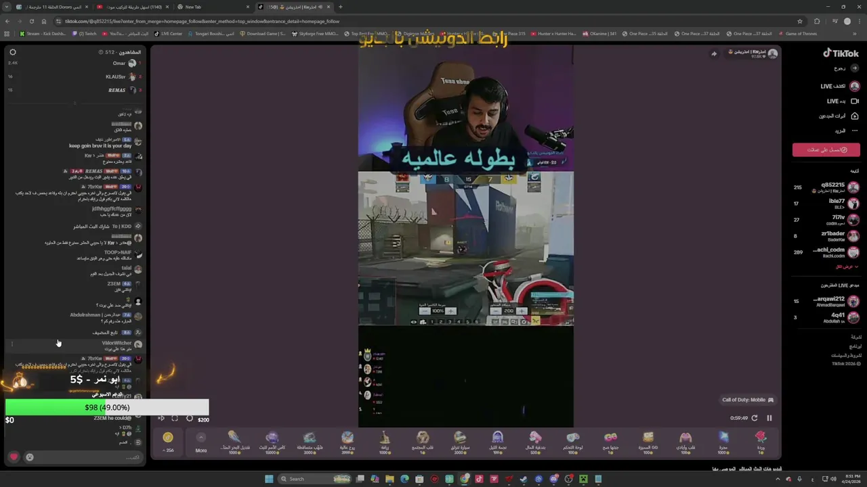Switch to the Twitch-bookmark-adjacent 'New Tab' tab
The height and width of the screenshot is (487, 867).
213,7
